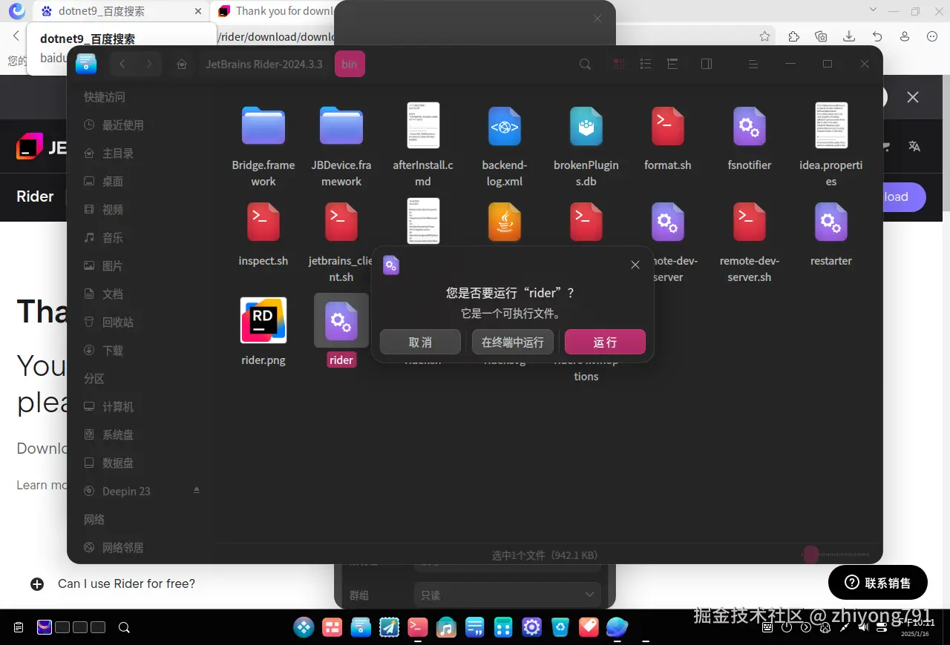Open JetBrains Rider-2024.3.3 path segment
Image resolution: width=950 pixels, height=645 pixels.
click(264, 64)
